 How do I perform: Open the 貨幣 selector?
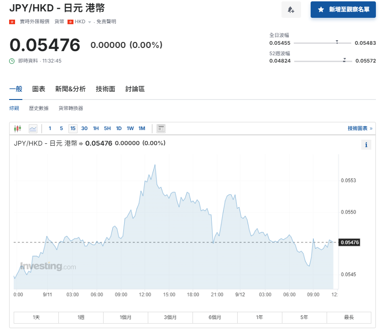point(59,21)
